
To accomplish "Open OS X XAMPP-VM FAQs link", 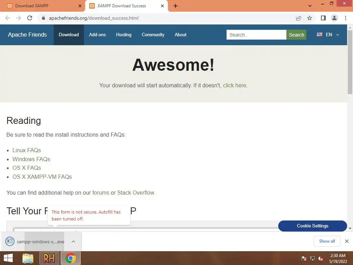I will point(42,177).
